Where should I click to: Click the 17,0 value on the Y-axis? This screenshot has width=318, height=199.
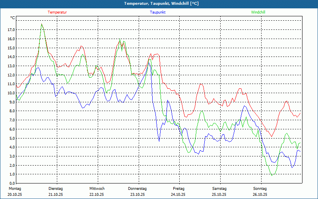pyautogui.click(x=11, y=30)
